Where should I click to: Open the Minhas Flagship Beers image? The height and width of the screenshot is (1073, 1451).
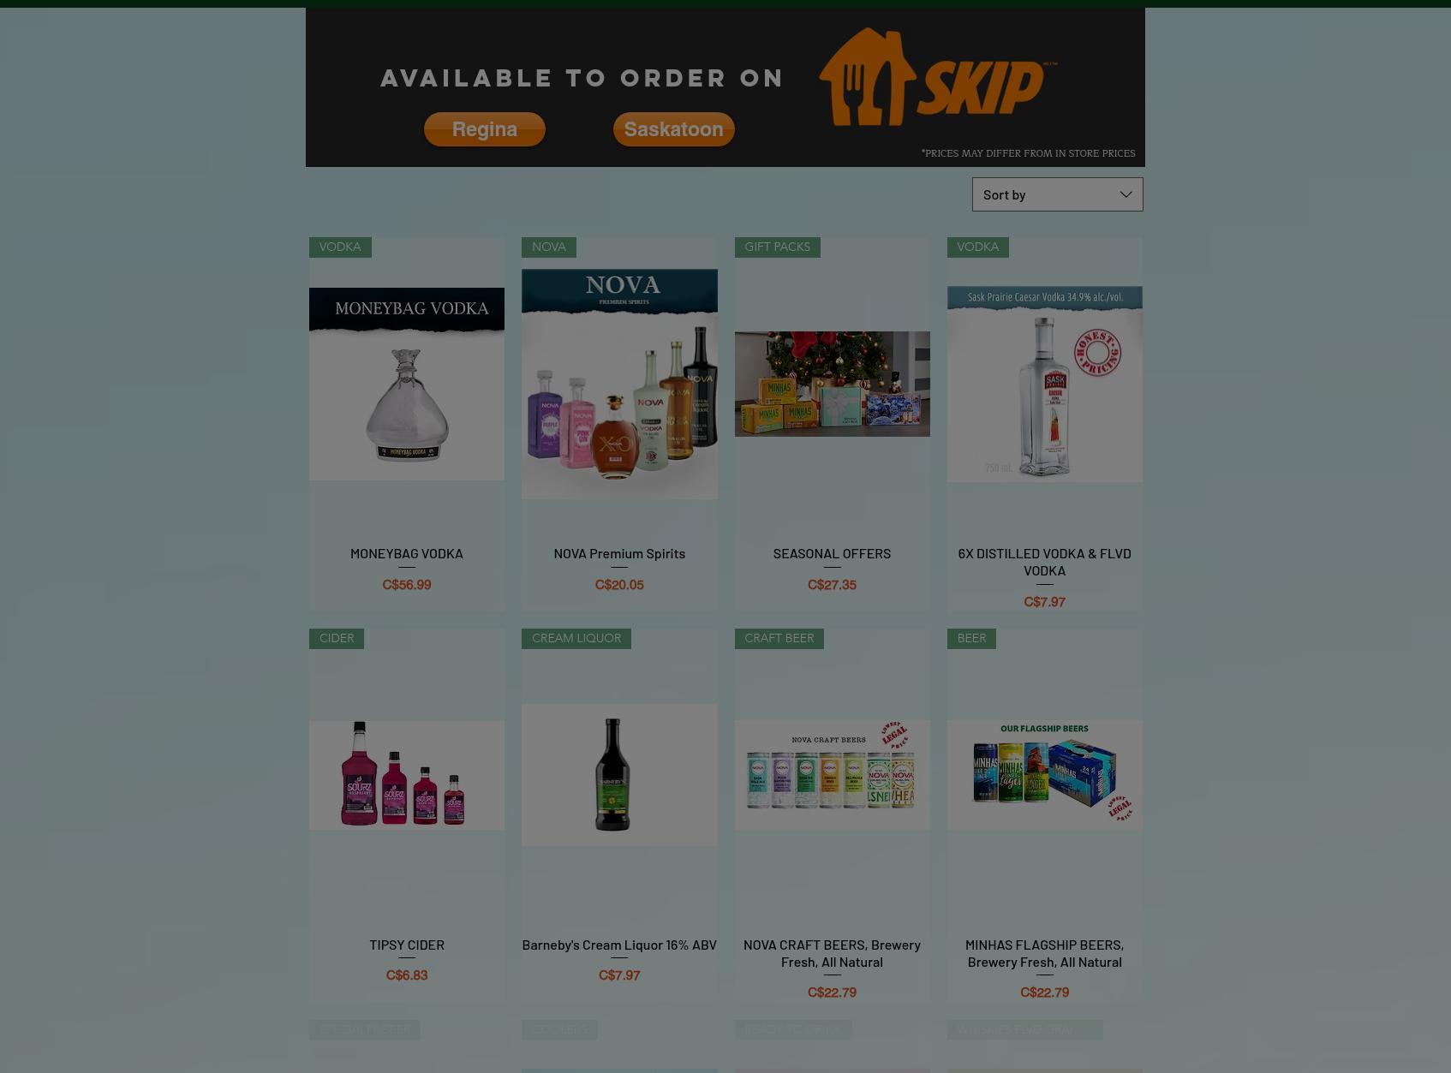(x=1044, y=775)
